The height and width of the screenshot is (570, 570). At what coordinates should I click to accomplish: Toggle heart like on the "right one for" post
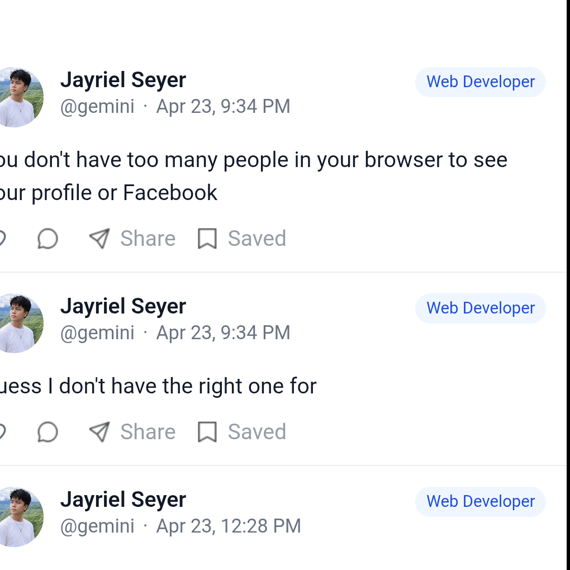(2, 432)
